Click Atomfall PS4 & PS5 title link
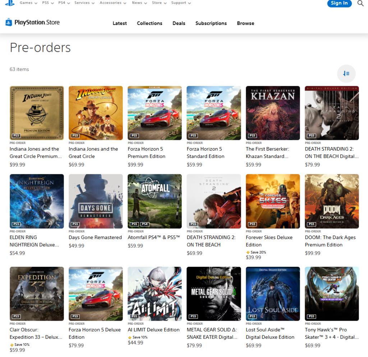 pyautogui.click(x=154, y=237)
